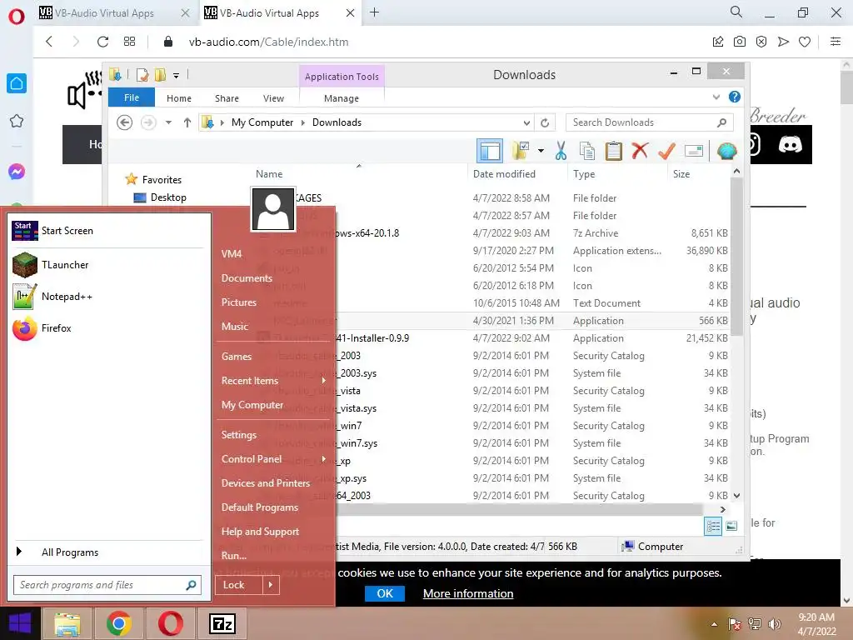Click the Date modified column header
The height and width of the screenshot is (640, 853).
point(504,173)
